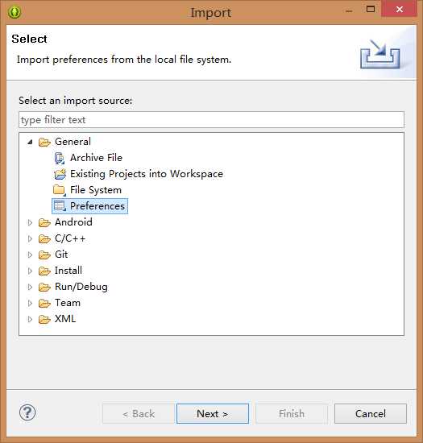Select the Team tree item

(68, 303)
